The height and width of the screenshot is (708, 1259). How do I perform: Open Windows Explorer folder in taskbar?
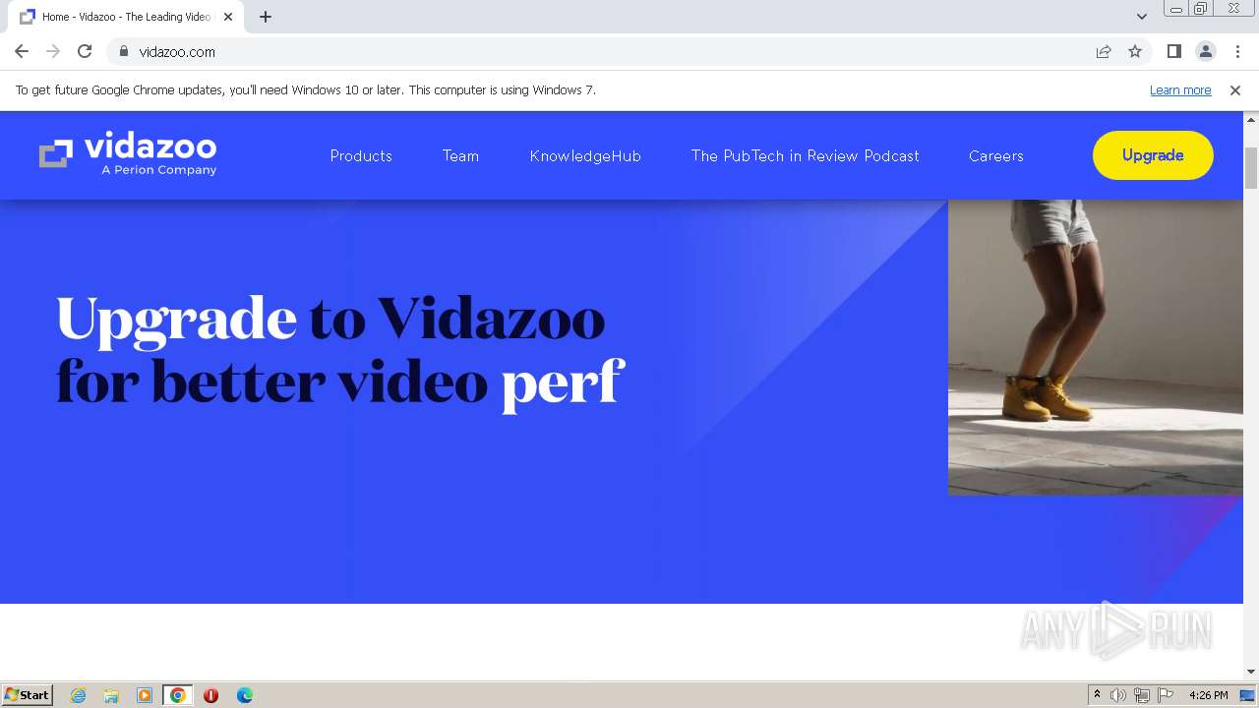[x=111, y=695]
